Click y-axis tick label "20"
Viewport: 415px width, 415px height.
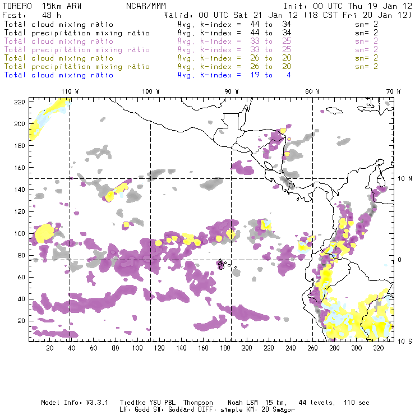point(21,321)
